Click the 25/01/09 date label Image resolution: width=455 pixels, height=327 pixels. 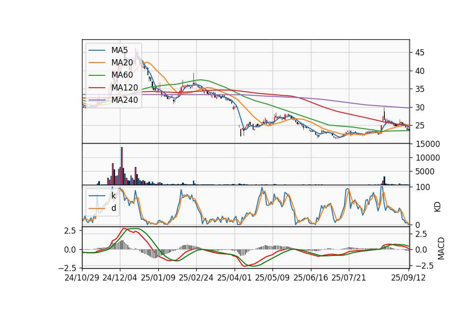[x=158, y=278]
